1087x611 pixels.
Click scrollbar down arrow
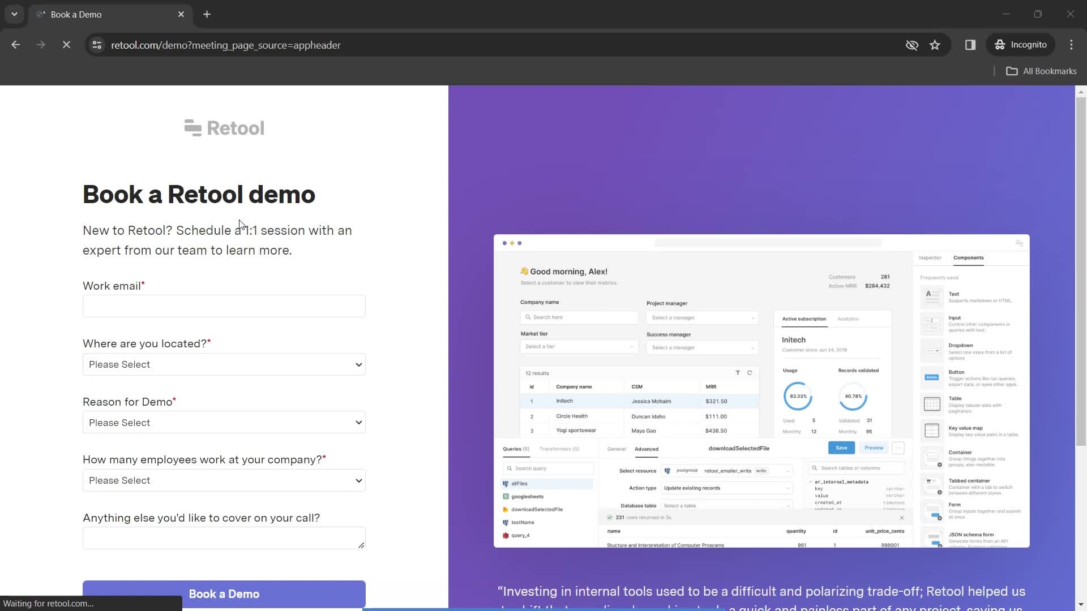point(1081,604)
